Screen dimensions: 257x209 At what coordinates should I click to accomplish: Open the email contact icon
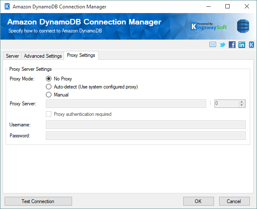(213, 44)
